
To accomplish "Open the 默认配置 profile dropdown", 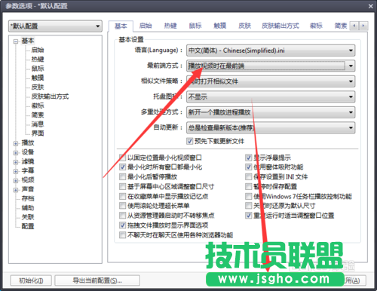I will pyautogui.click(x=55, y=26).
